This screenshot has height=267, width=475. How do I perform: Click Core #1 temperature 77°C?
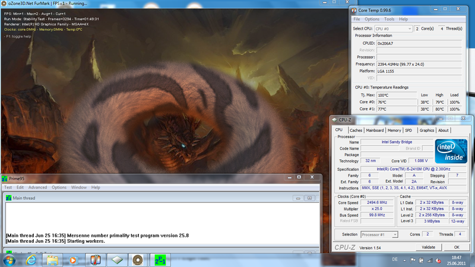point(396,109)
